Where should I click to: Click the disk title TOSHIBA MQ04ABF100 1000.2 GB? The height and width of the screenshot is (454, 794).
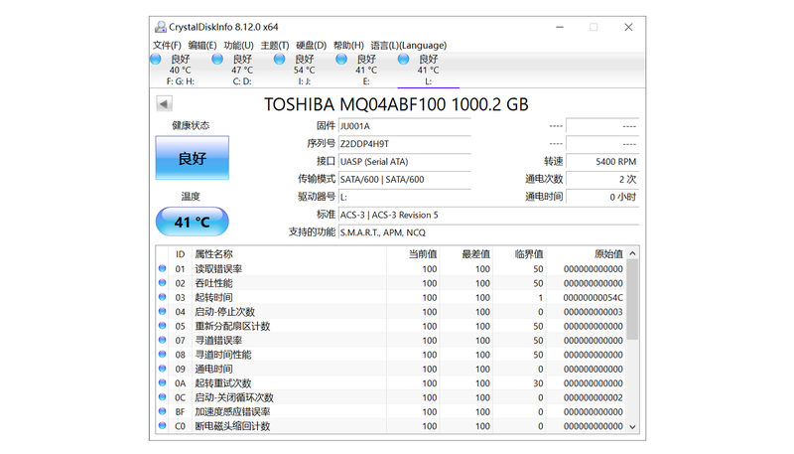(x=396, y=104)
